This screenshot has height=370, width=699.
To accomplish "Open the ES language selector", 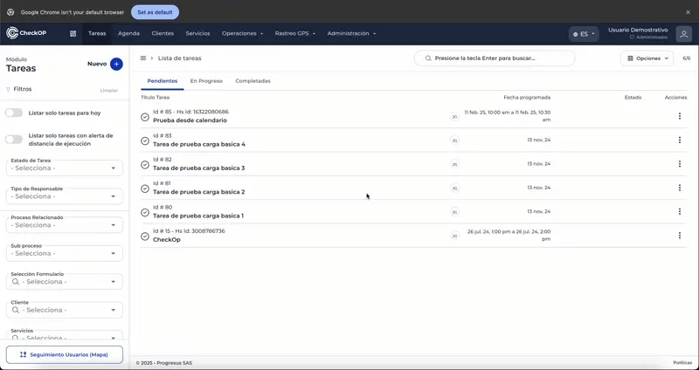I will [x=584, y=34].
